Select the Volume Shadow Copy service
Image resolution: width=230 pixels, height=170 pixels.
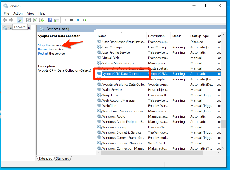pos(159,63)
